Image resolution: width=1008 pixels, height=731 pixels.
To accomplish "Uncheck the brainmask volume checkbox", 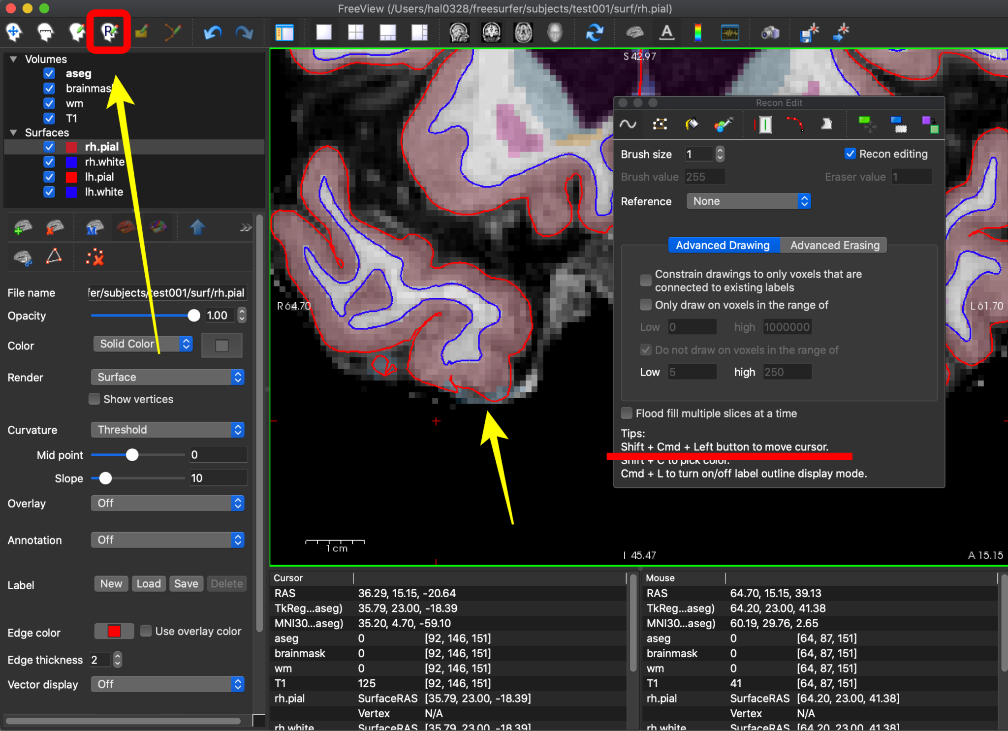I will (49, 89).
